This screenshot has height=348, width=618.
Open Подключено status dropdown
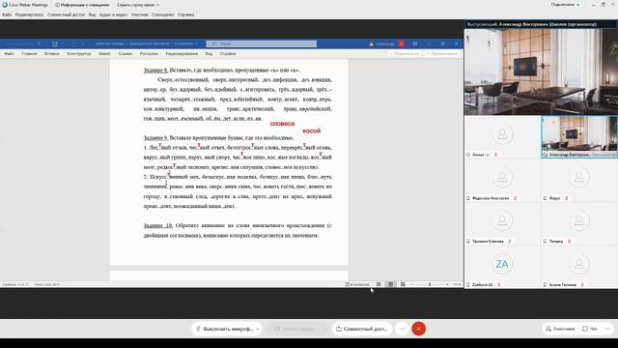pyautogui.click(x=565, y=5)
